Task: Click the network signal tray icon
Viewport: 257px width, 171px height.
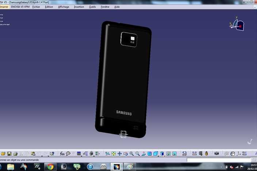Action: tap(237, 167)
